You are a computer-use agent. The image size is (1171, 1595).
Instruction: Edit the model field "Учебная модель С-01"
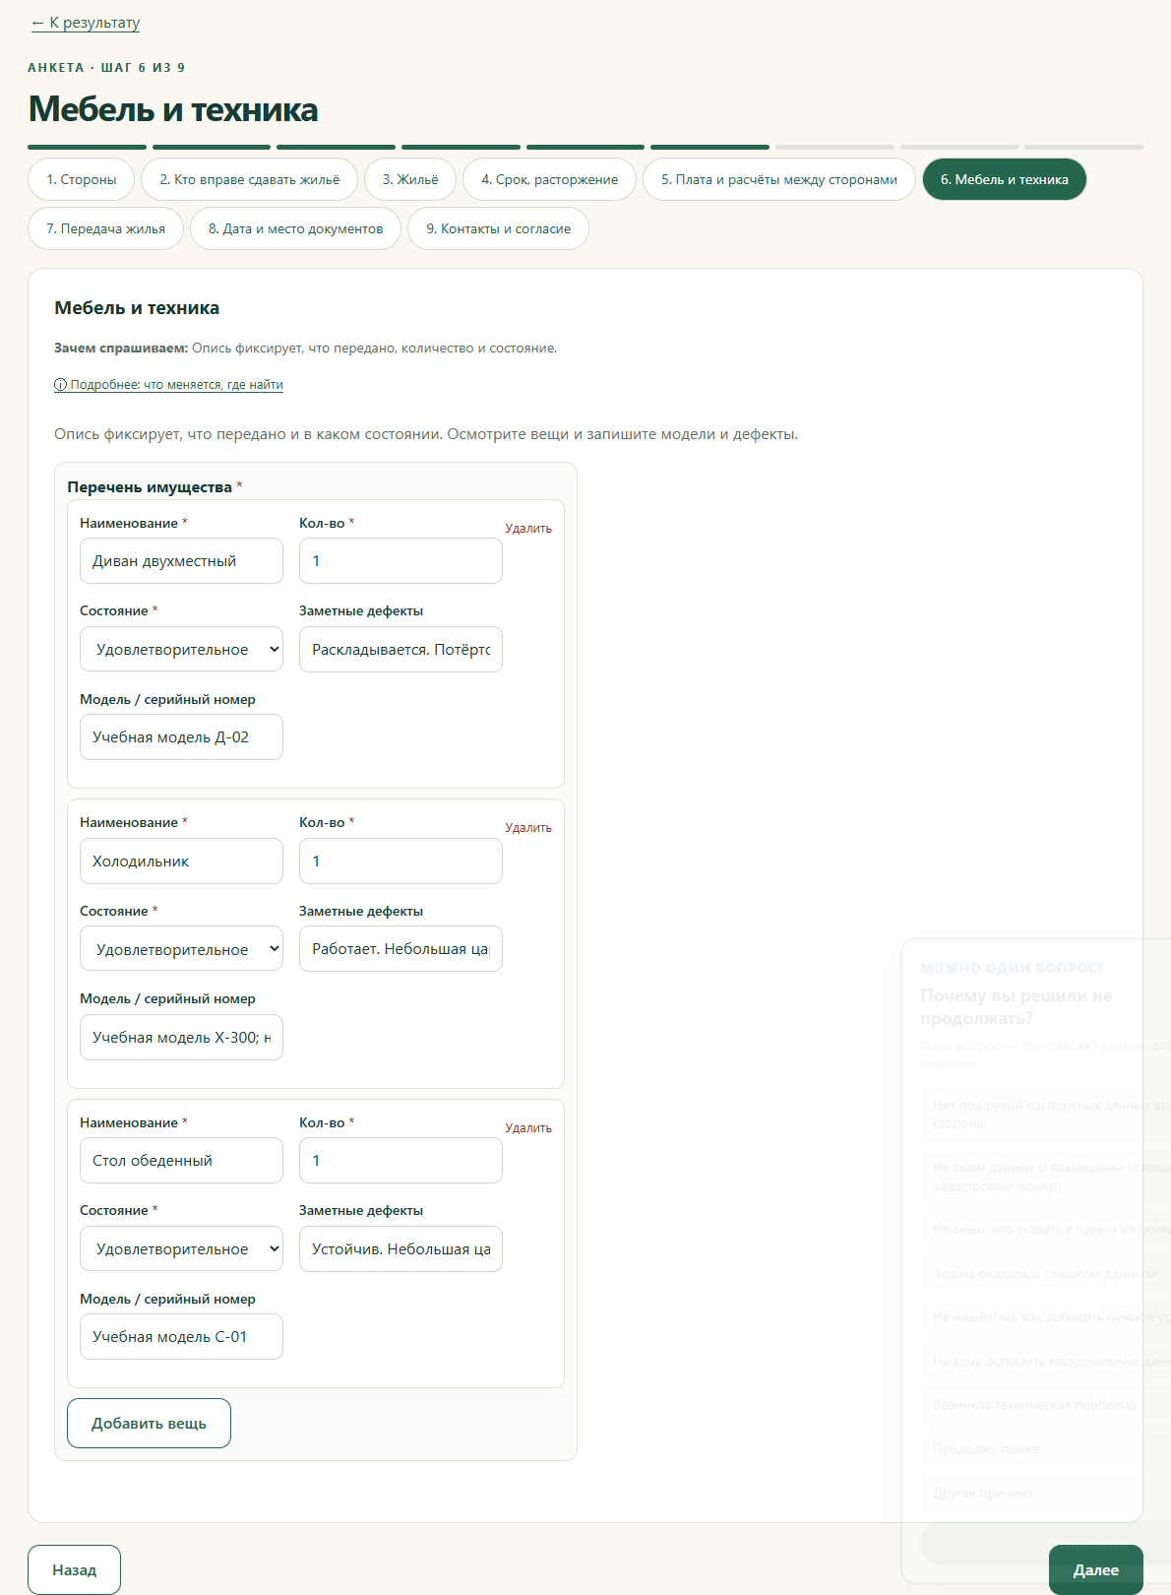coord(181,1337)
